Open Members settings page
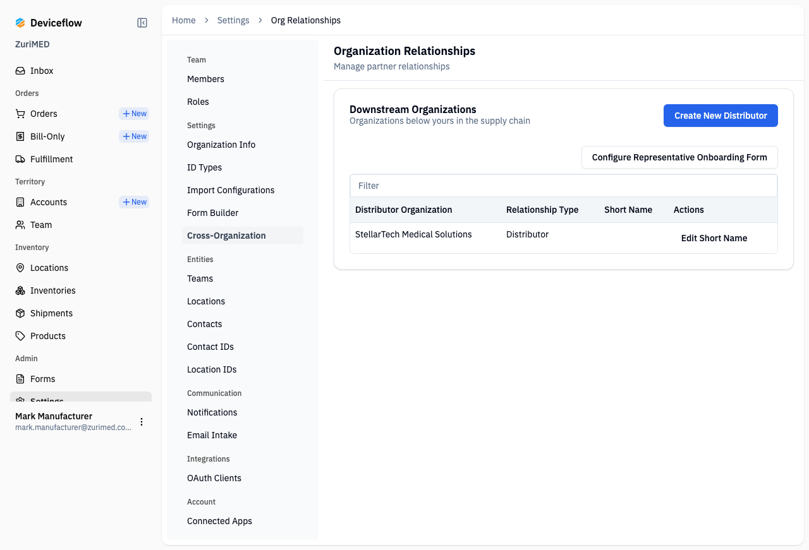809x550 pixels. click(x=243, y=79)
